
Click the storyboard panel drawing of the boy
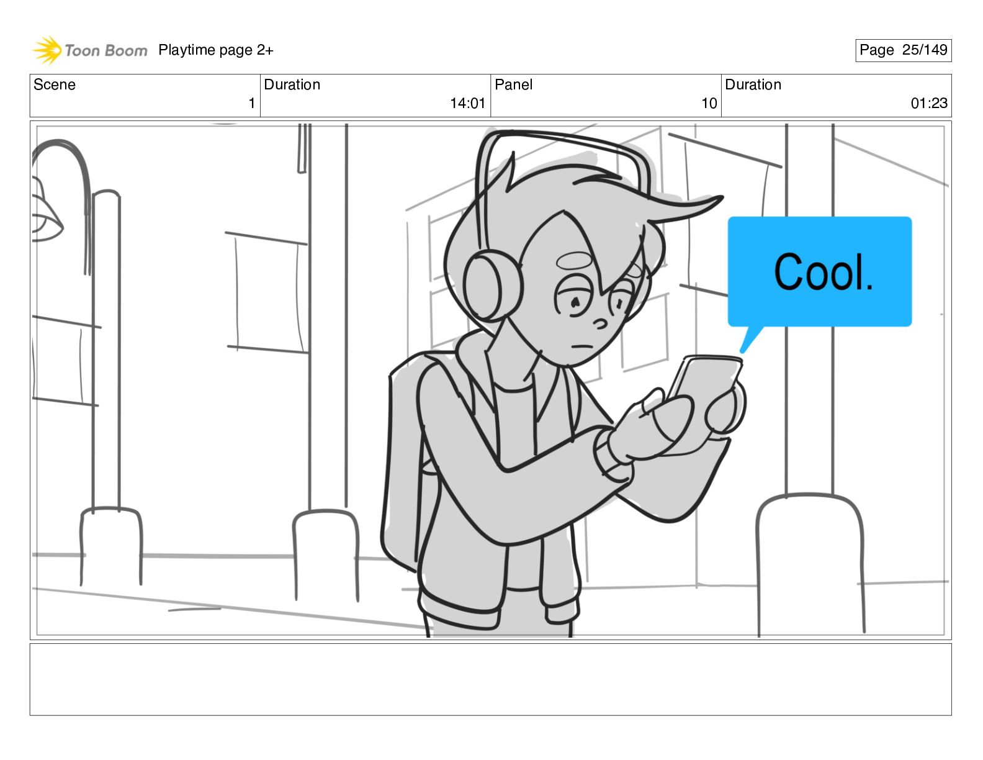click(x=490, y=380)
